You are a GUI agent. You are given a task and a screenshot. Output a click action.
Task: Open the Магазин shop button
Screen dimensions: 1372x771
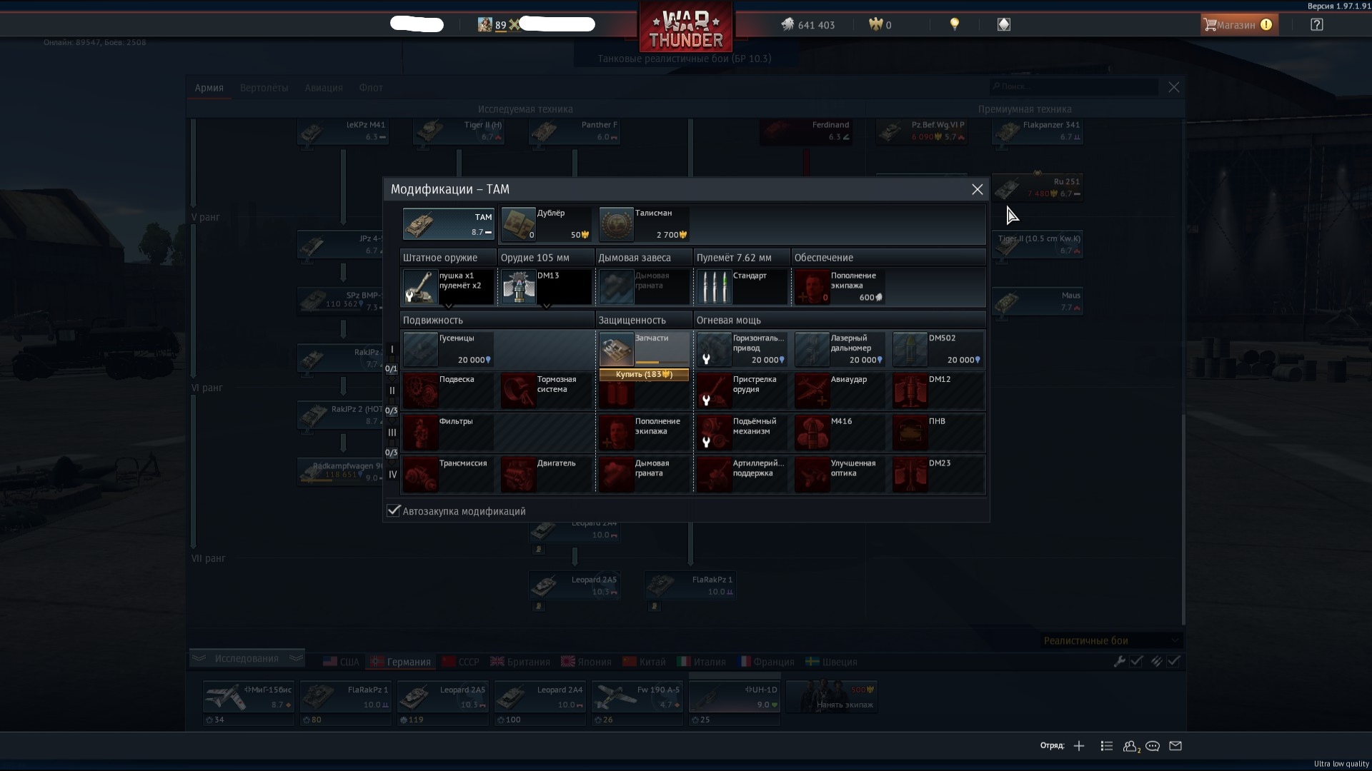tap(1238, 25)
